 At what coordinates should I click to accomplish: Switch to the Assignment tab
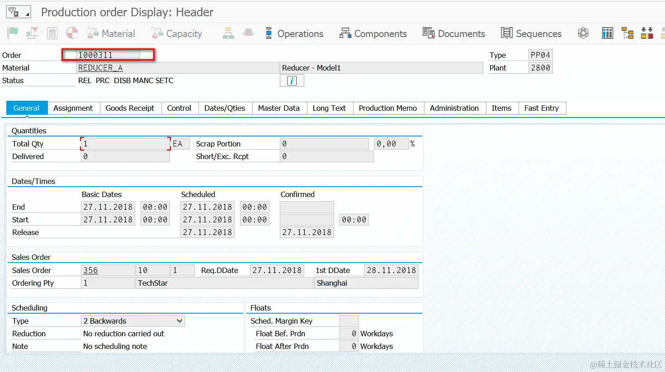click(x=73, y=108)
